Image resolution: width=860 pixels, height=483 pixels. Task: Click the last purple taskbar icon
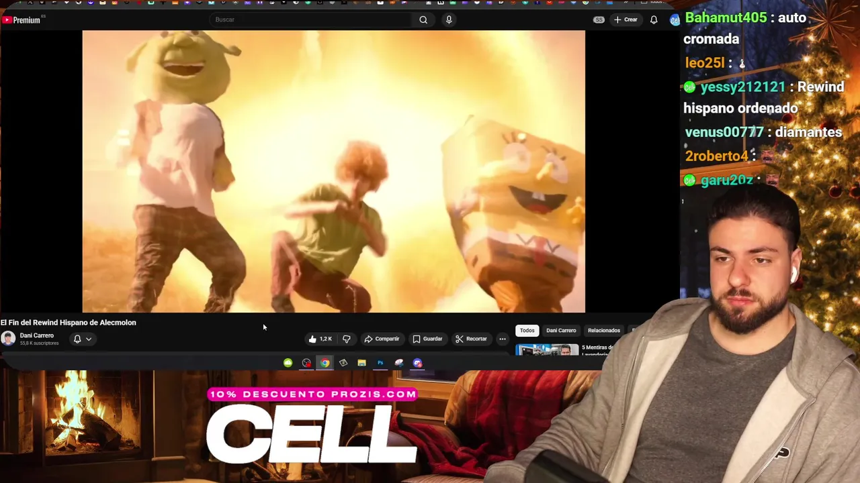pos(417,363)
